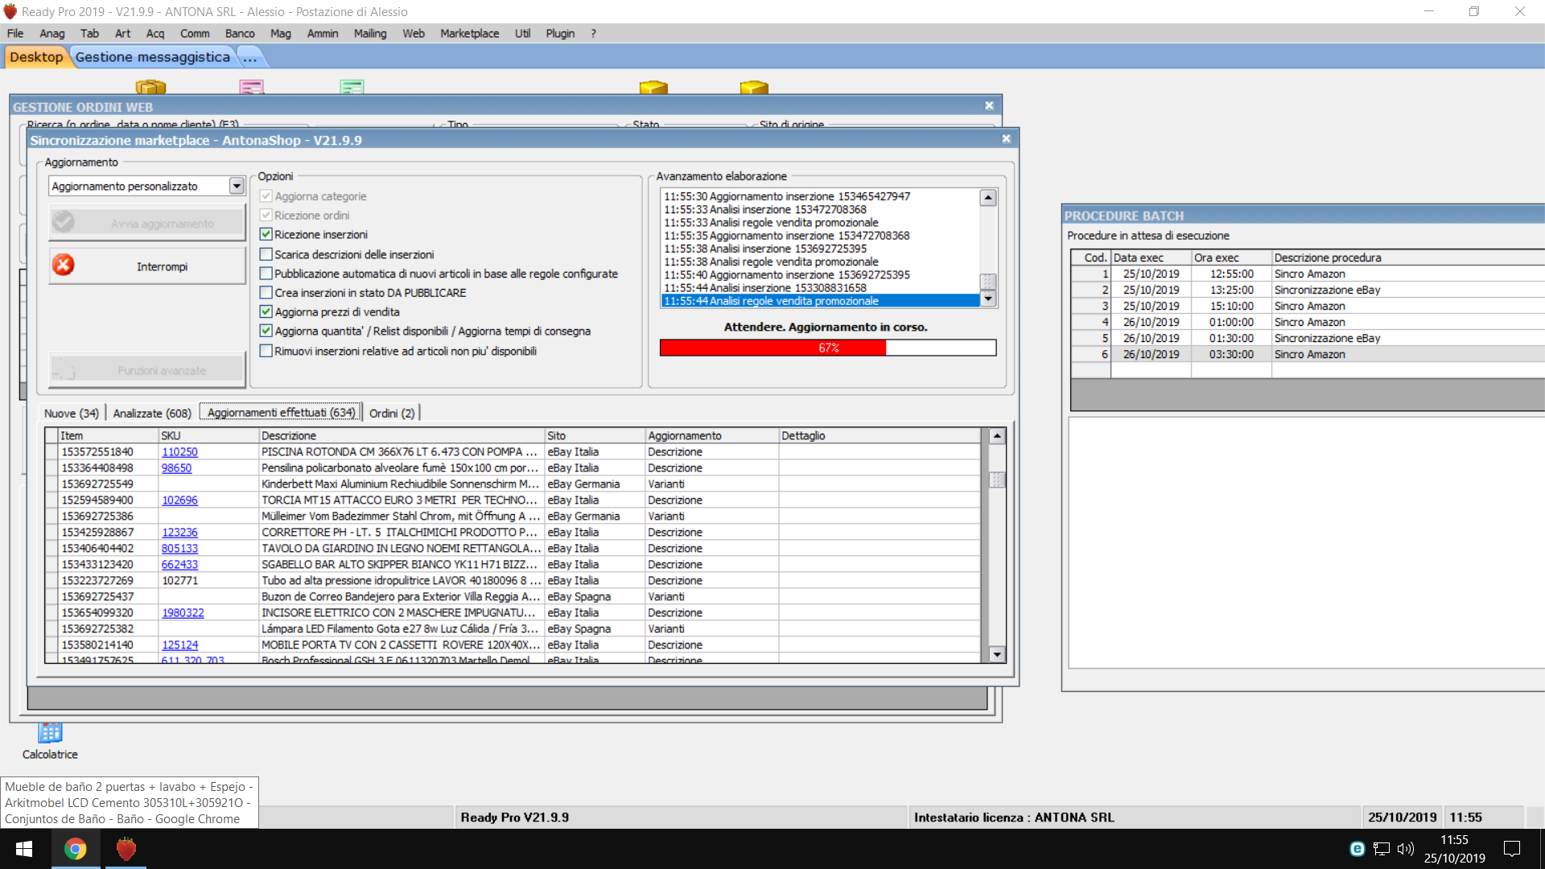Open the Util menu
1545x869 pixels.
pos(522,33)
